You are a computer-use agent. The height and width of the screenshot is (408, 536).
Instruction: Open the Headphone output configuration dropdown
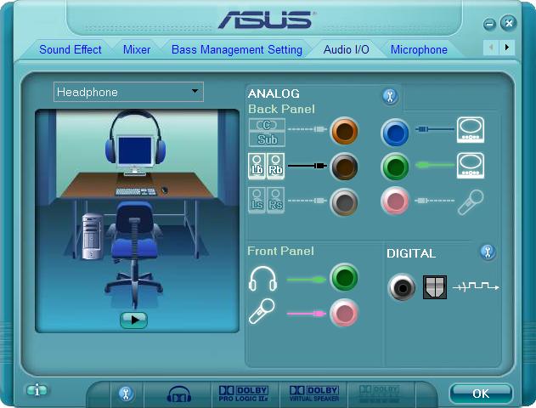coord(128,92)
